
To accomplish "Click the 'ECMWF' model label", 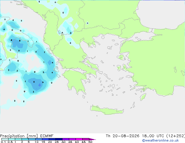I will point(47,136).
